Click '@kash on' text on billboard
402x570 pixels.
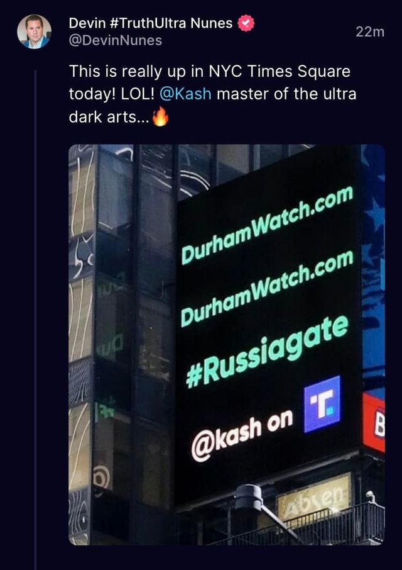(x=242, y=436)
